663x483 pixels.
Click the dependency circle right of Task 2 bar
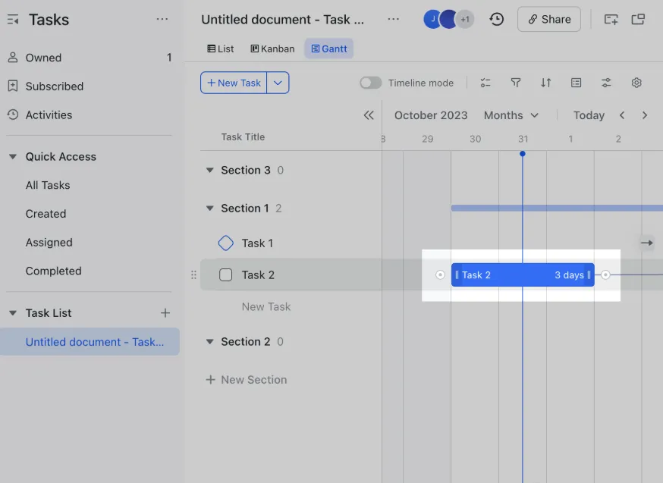(x=605, y=275)
